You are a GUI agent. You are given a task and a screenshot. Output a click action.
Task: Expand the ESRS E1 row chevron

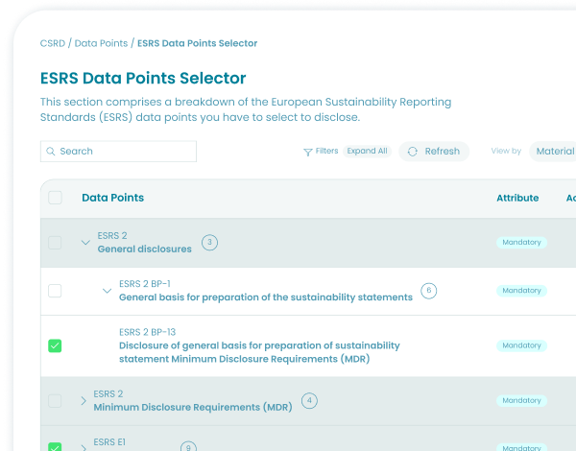(84, 448)
